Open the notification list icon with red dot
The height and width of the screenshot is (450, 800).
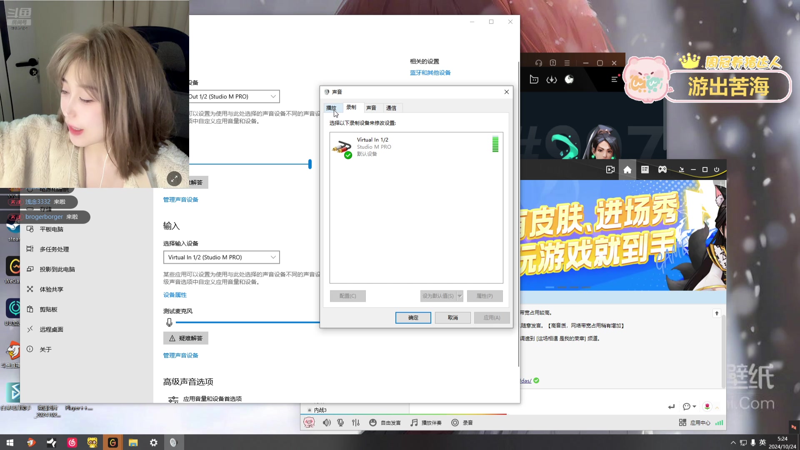(615, 79)
